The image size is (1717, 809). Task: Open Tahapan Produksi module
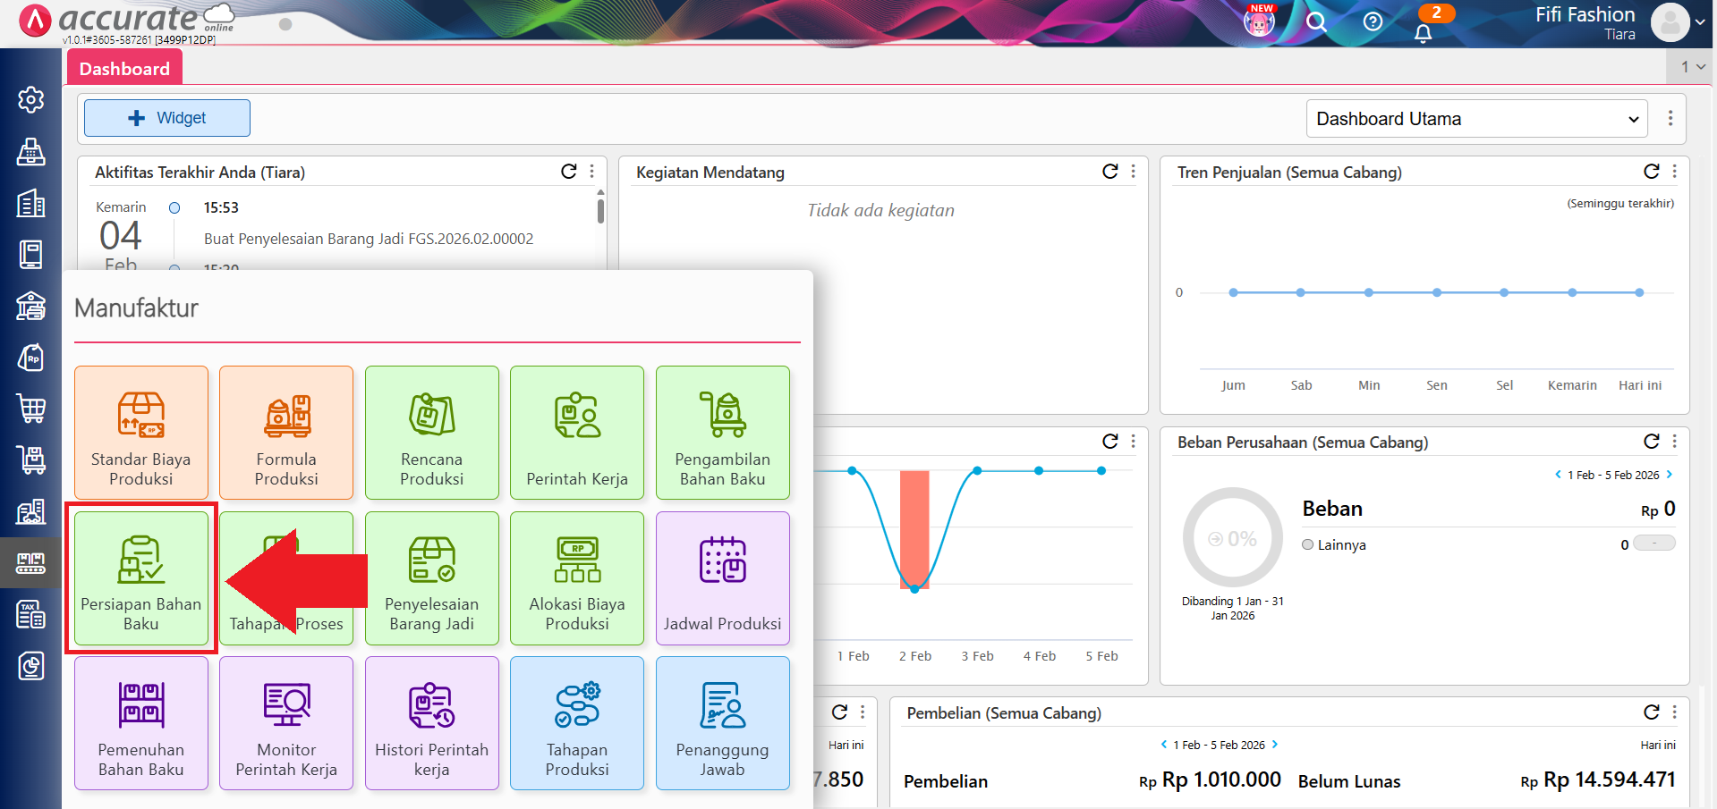coord(577,723)
